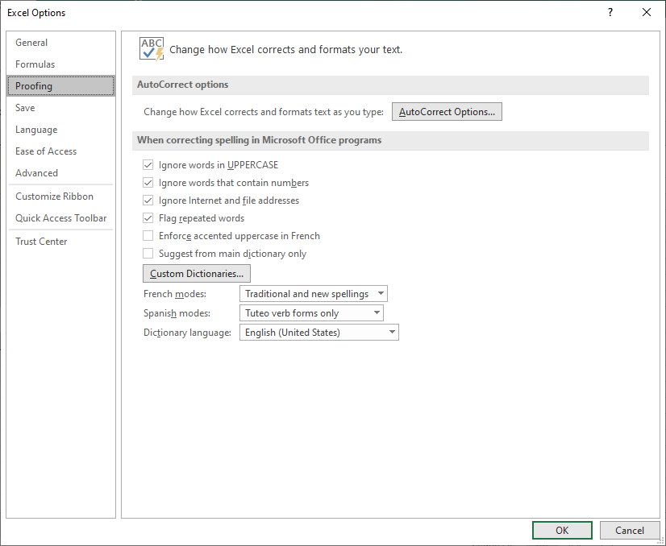
Task: Switch to the General category
Action: [x=31, y=43]
